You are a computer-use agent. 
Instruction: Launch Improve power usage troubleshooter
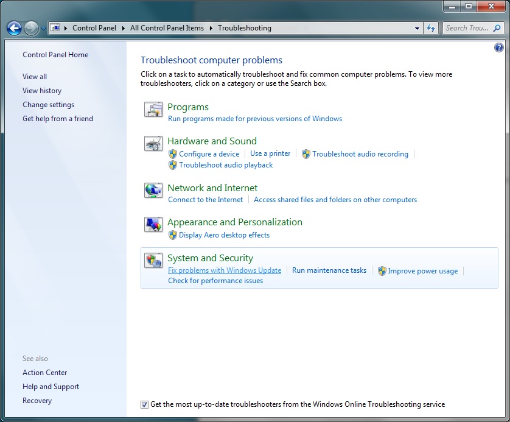coord(423,271)
